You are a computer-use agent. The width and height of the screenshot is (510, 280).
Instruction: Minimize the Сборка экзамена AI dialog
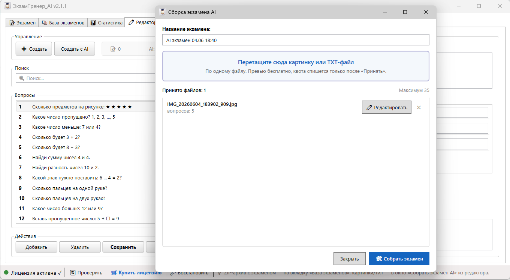(x=384, y=12)
